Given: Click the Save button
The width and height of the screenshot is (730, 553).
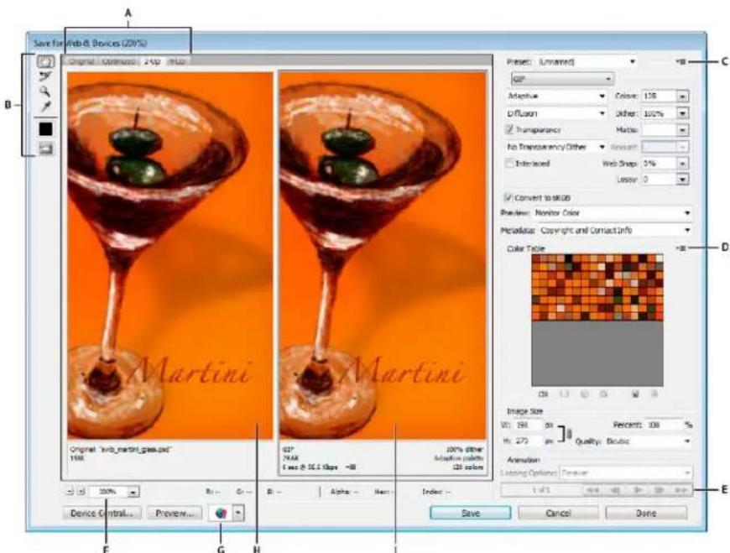Looking at the screenshot, I should (470, 513).
